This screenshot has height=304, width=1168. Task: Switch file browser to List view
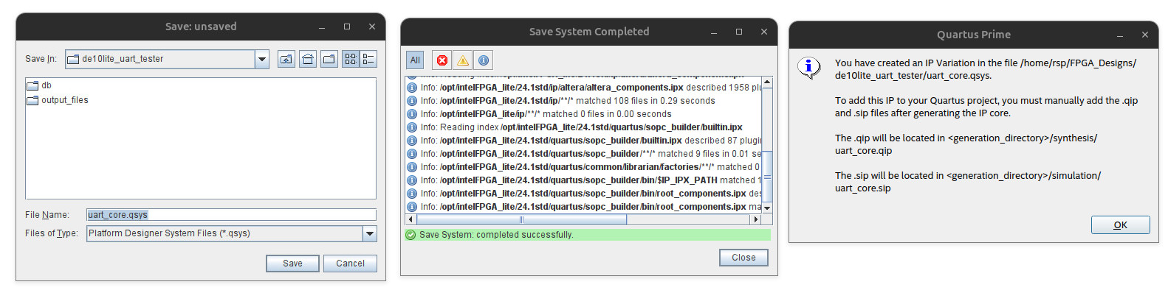tap(350, 59)
